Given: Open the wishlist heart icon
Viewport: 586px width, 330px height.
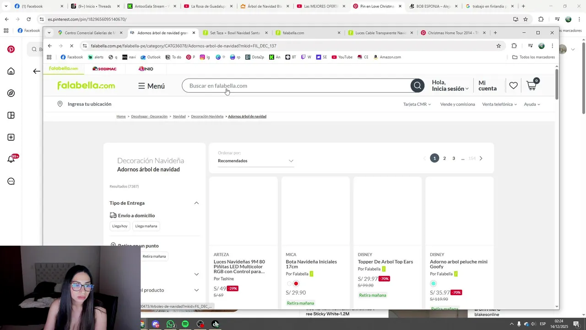Looking at the screenshot, I should point(513,86).
